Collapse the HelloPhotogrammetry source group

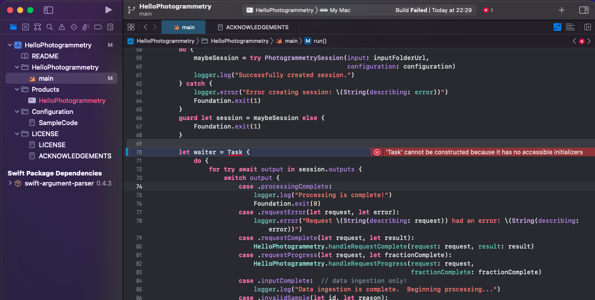[17, 67]
